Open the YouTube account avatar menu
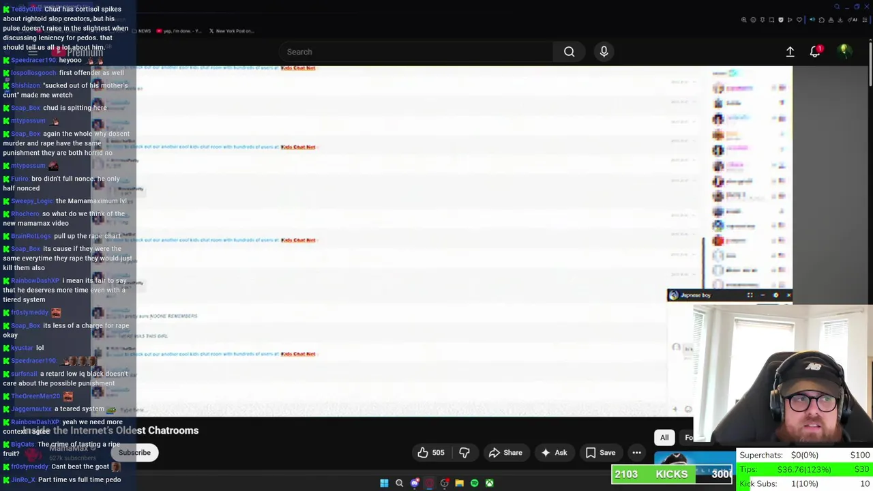Screen dimensions: 873x491 pyautogui.click(x=844, y=51)
